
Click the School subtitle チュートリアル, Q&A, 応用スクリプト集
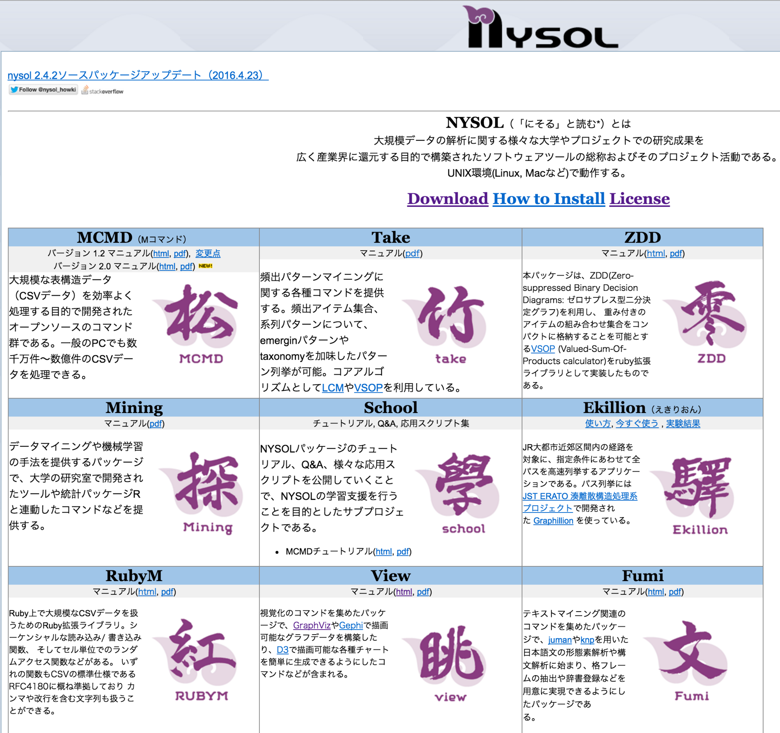click(x=391, y=423)
